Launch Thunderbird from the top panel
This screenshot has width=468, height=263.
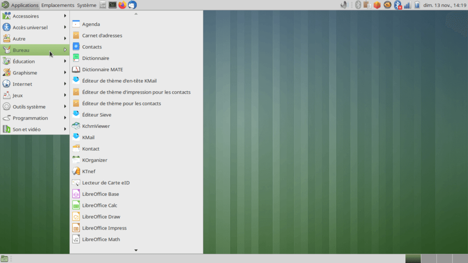(132, 5)
